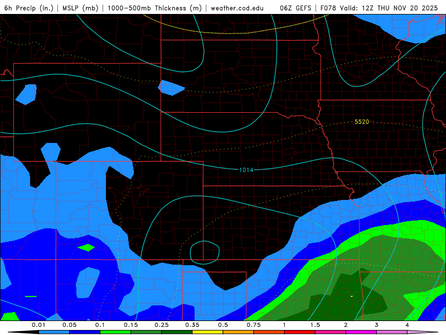Click '1000-500mb Thickness (m)' header label
Viewport: 446px width, 335px height.
[x=154, y=8]
